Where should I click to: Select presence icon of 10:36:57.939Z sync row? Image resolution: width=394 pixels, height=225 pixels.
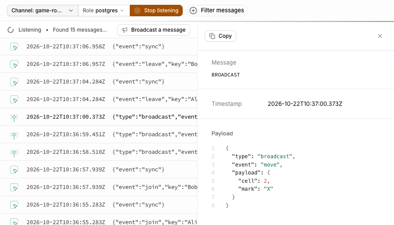click(x=14, y=170)
